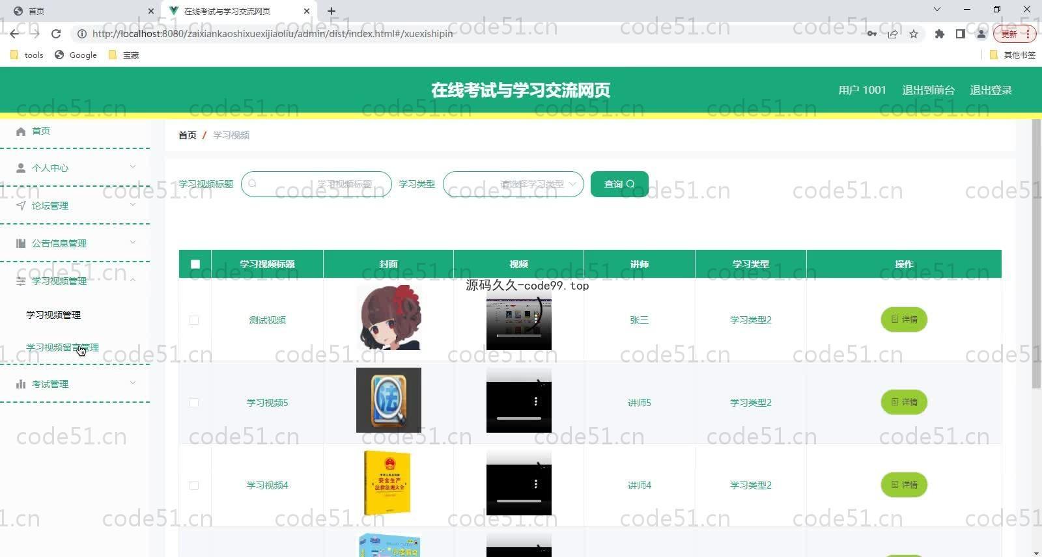Viewport: 1042px width, 557px height.
Task: Bookmark this page with the star icon
Action: click(x=914, y=34)
